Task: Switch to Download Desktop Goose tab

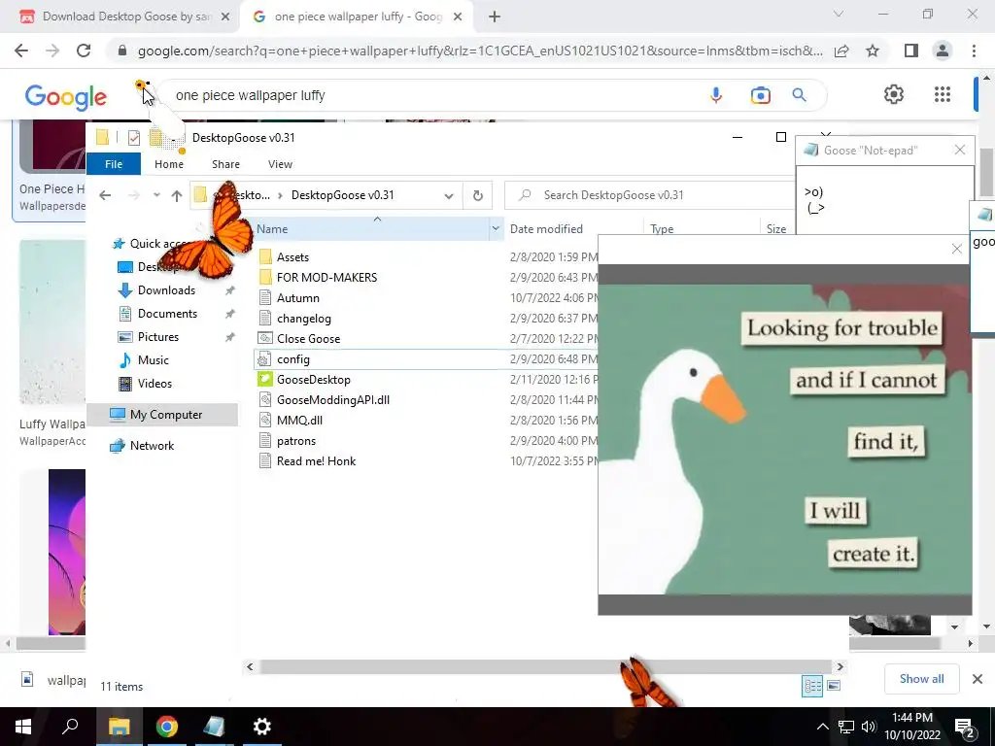Action: tap(124, 17)
